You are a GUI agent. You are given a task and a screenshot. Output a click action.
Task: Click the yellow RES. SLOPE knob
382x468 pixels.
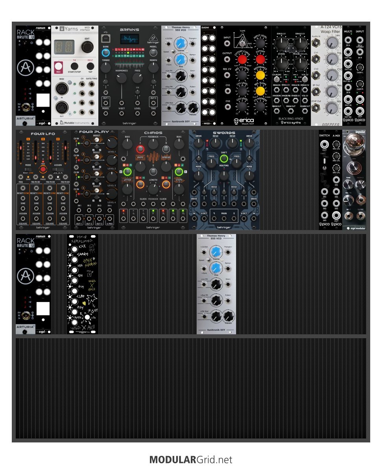click(x=260, y=91)
